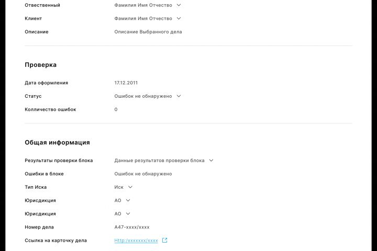Expand the Ответственный dropdown chevron
Image resolution: width=377 pixels, height=251 pixels.
[x=179, y=5]
